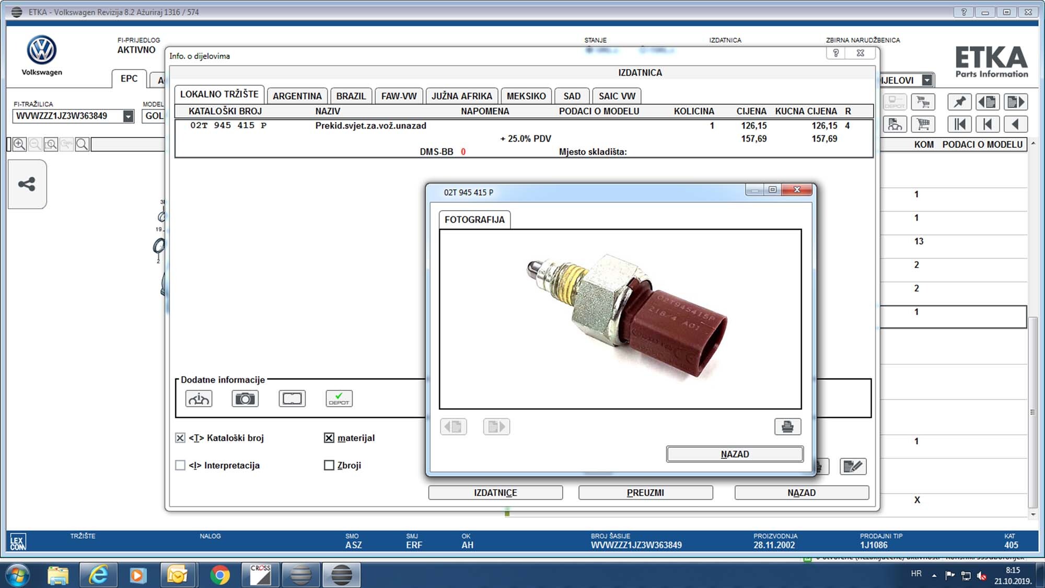The image size is (1045, 588).
Task: Click the previous photo page icon
Action: tap(454, 426)
